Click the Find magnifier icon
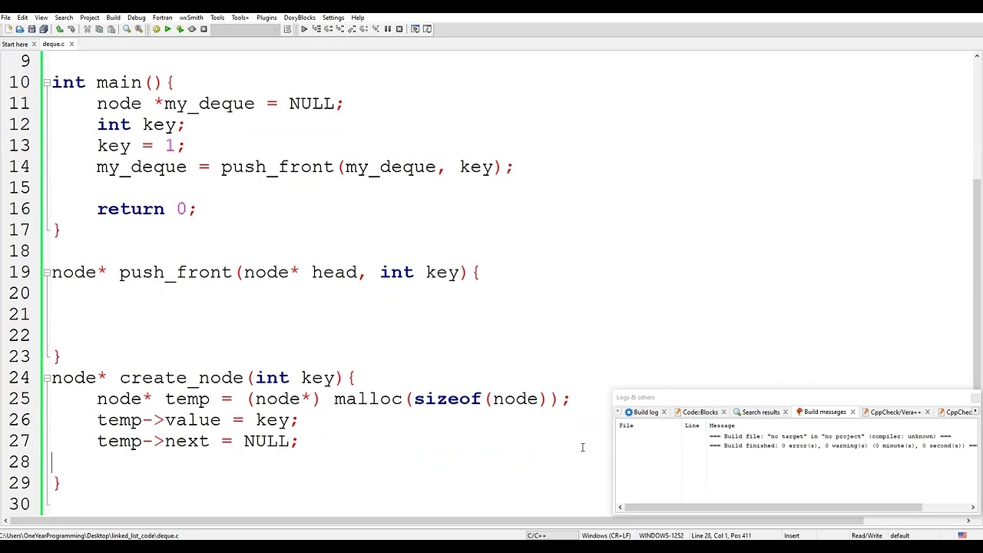The height and width of the screenshot is (553, 983). (127, 29)
